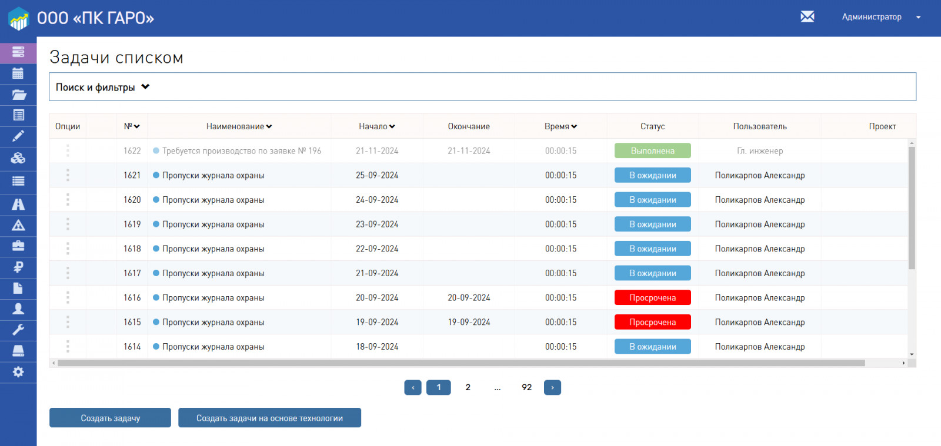Click Гл. инженер user in row 1622
The width and height of the screenshot is (941, 446).
point(760,151)
